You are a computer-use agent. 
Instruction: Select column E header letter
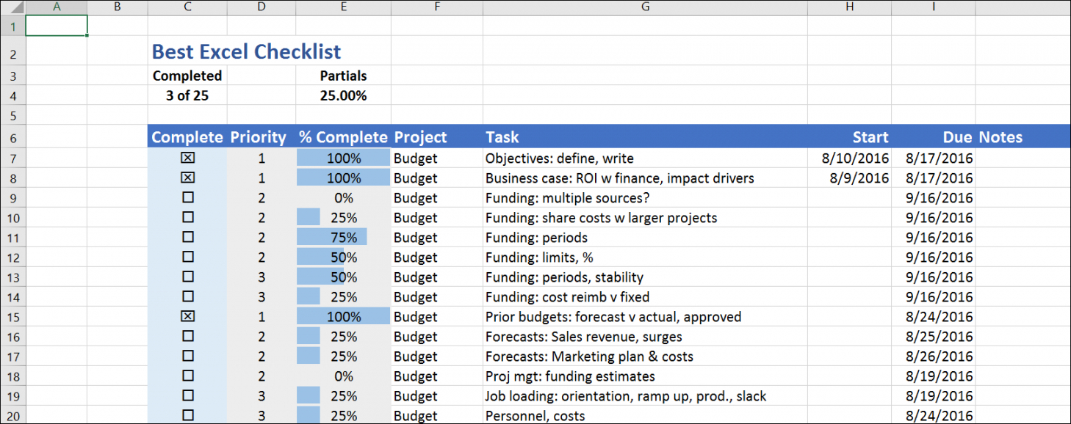click(343, 7)
